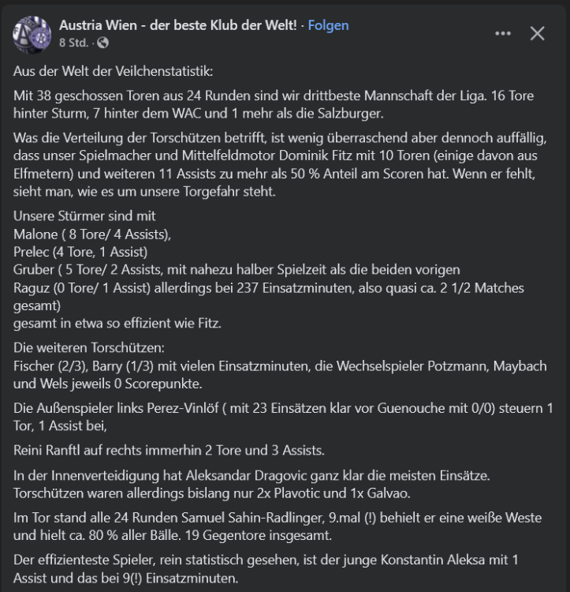Open the Austria Wien page name link
570x592 pixels.
[178, 25]
